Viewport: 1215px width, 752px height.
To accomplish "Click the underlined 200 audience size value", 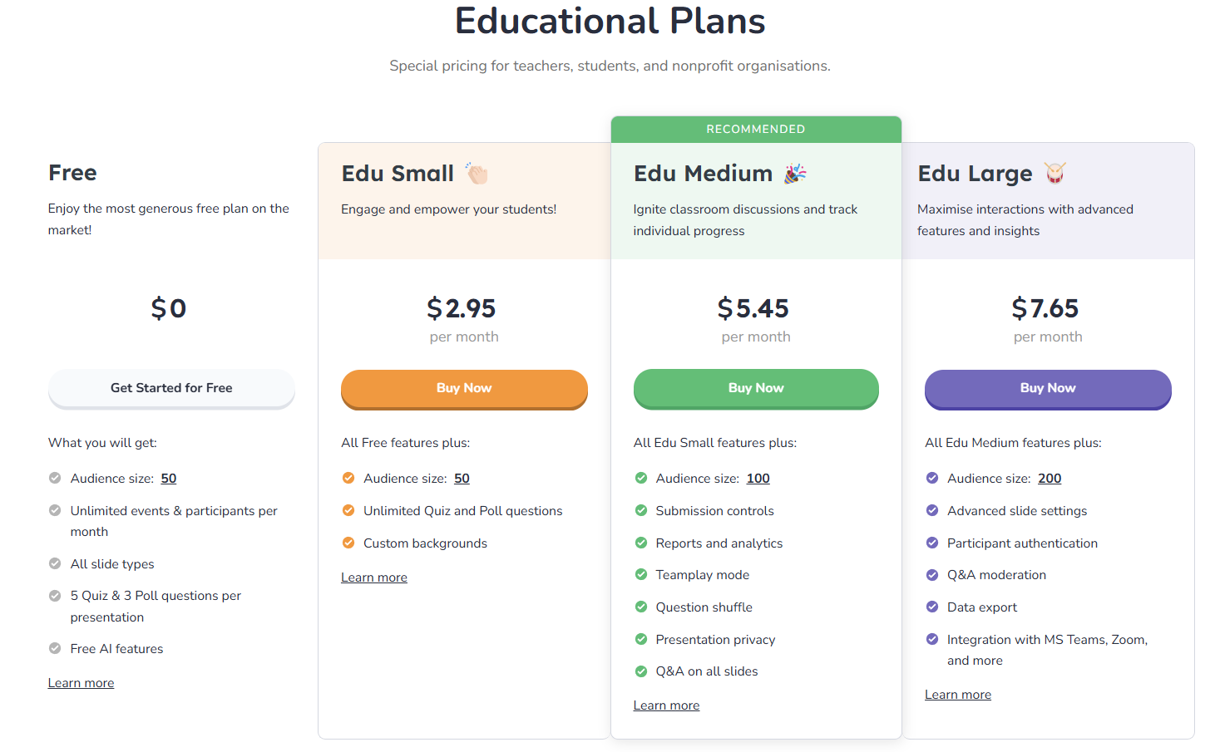I will click(1050, 479).
